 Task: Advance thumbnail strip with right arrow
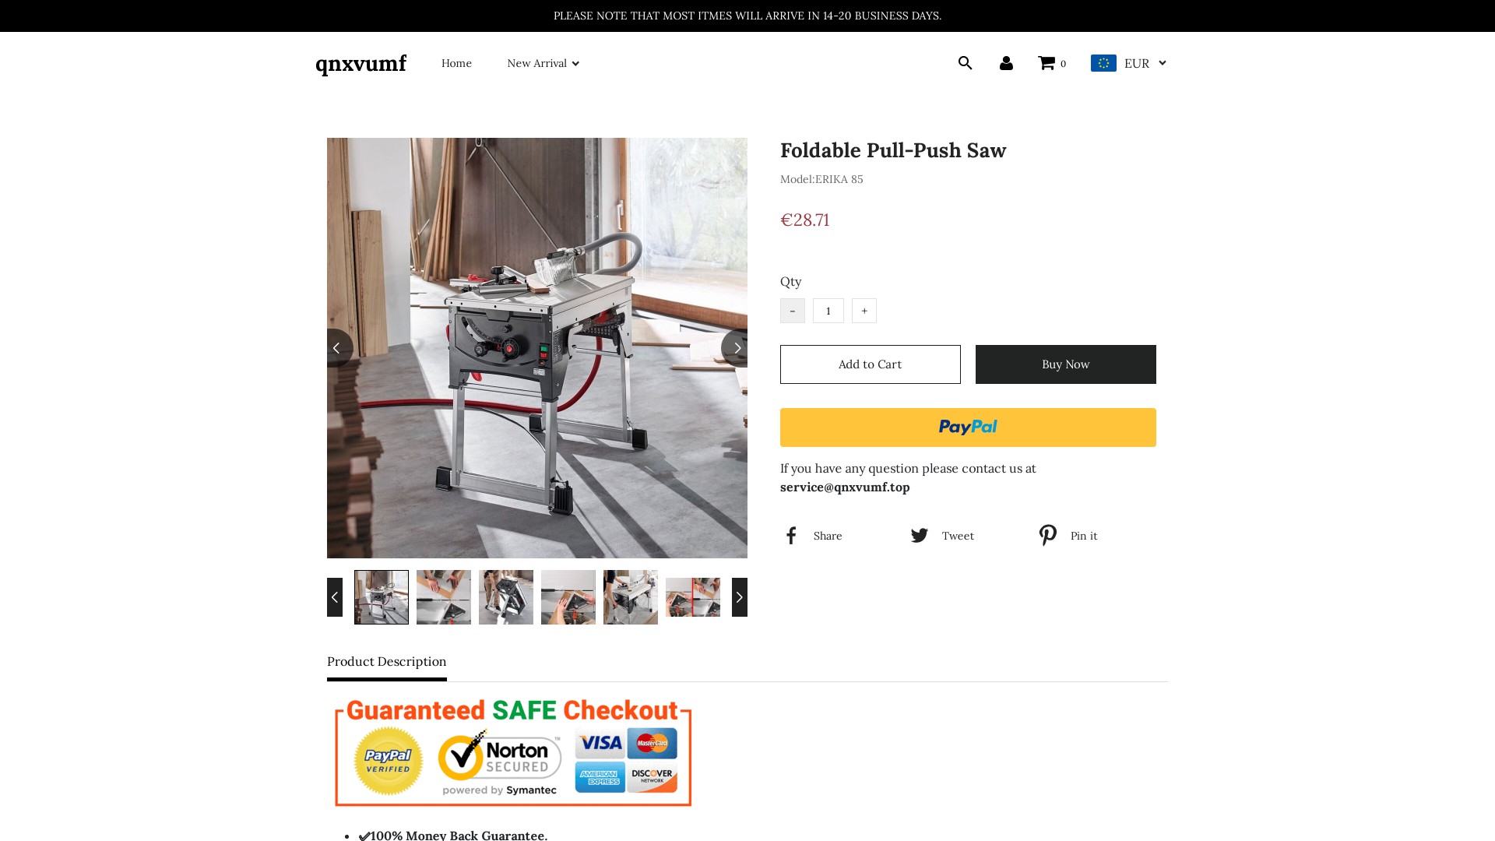point(740,597)
